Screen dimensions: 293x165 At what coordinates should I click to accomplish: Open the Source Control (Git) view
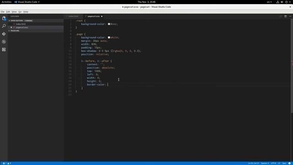point(4,34)
